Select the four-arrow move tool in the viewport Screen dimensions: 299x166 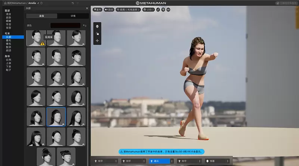click(97, 41)
